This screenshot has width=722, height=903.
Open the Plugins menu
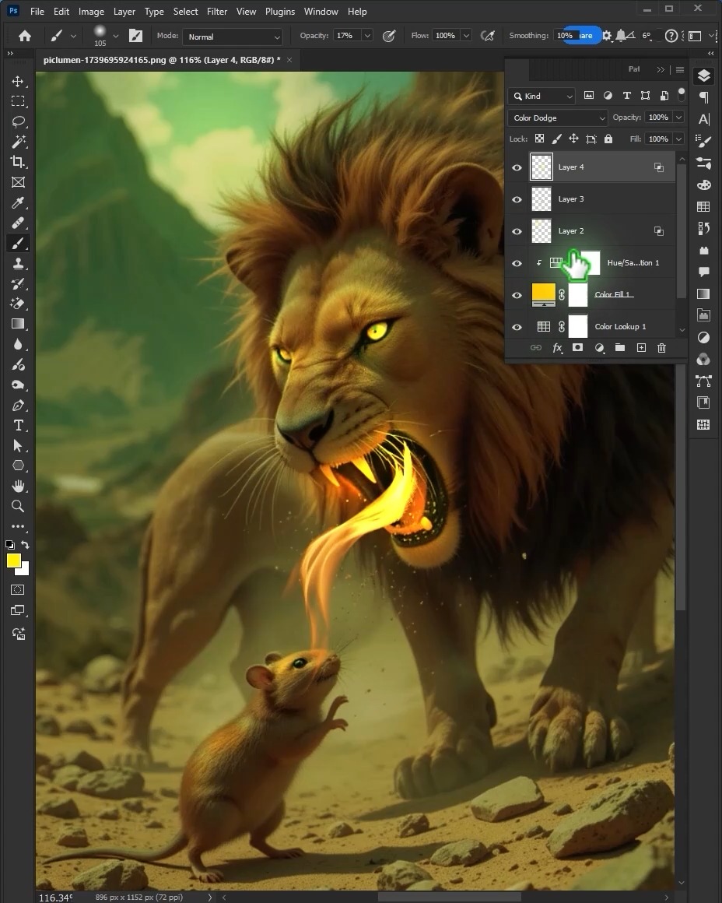click(x=280, y=12)
